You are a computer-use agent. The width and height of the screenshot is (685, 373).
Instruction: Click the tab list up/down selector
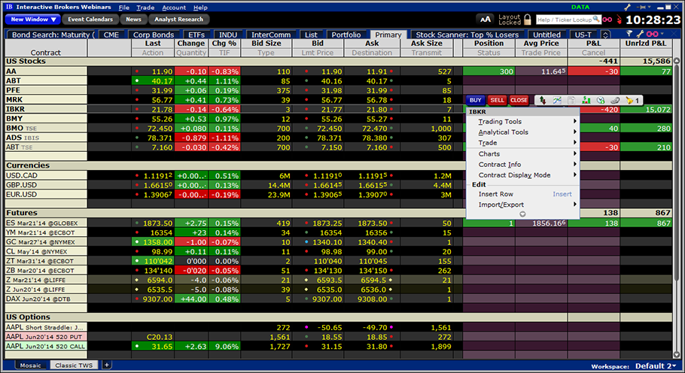(x=605, y=35)
